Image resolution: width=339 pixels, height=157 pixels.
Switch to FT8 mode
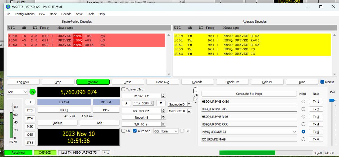[30, 110]
